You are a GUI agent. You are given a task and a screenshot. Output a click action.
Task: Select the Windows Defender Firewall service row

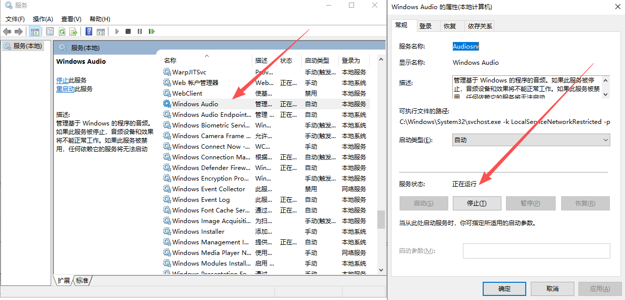pos(265,167)
